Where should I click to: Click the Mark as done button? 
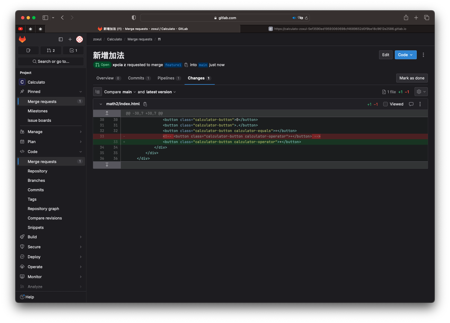[412, 78]
